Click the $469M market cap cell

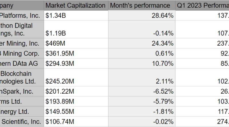[x=76, y=44]
